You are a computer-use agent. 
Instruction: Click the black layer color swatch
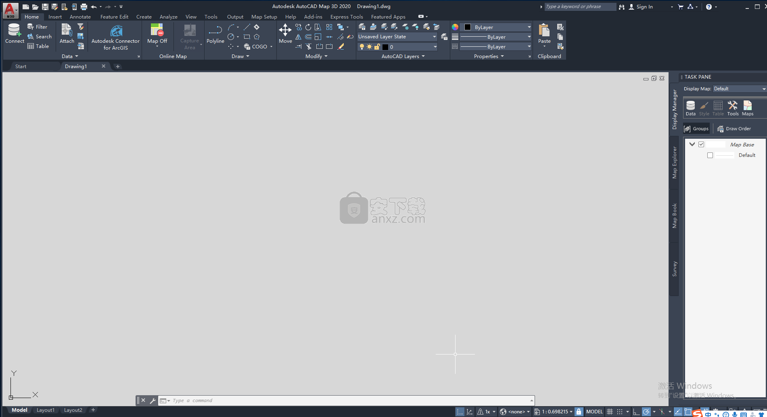[x=385, y=47]
